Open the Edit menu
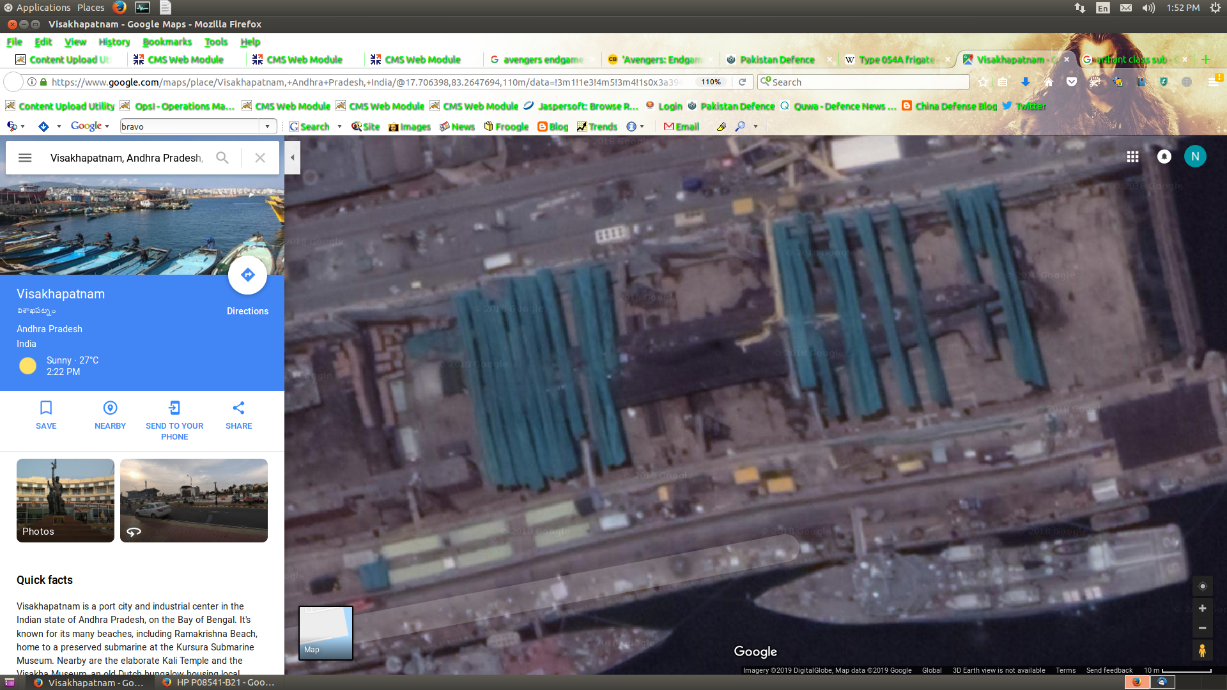Screen dimensions: 1227x690 point(43,42)
